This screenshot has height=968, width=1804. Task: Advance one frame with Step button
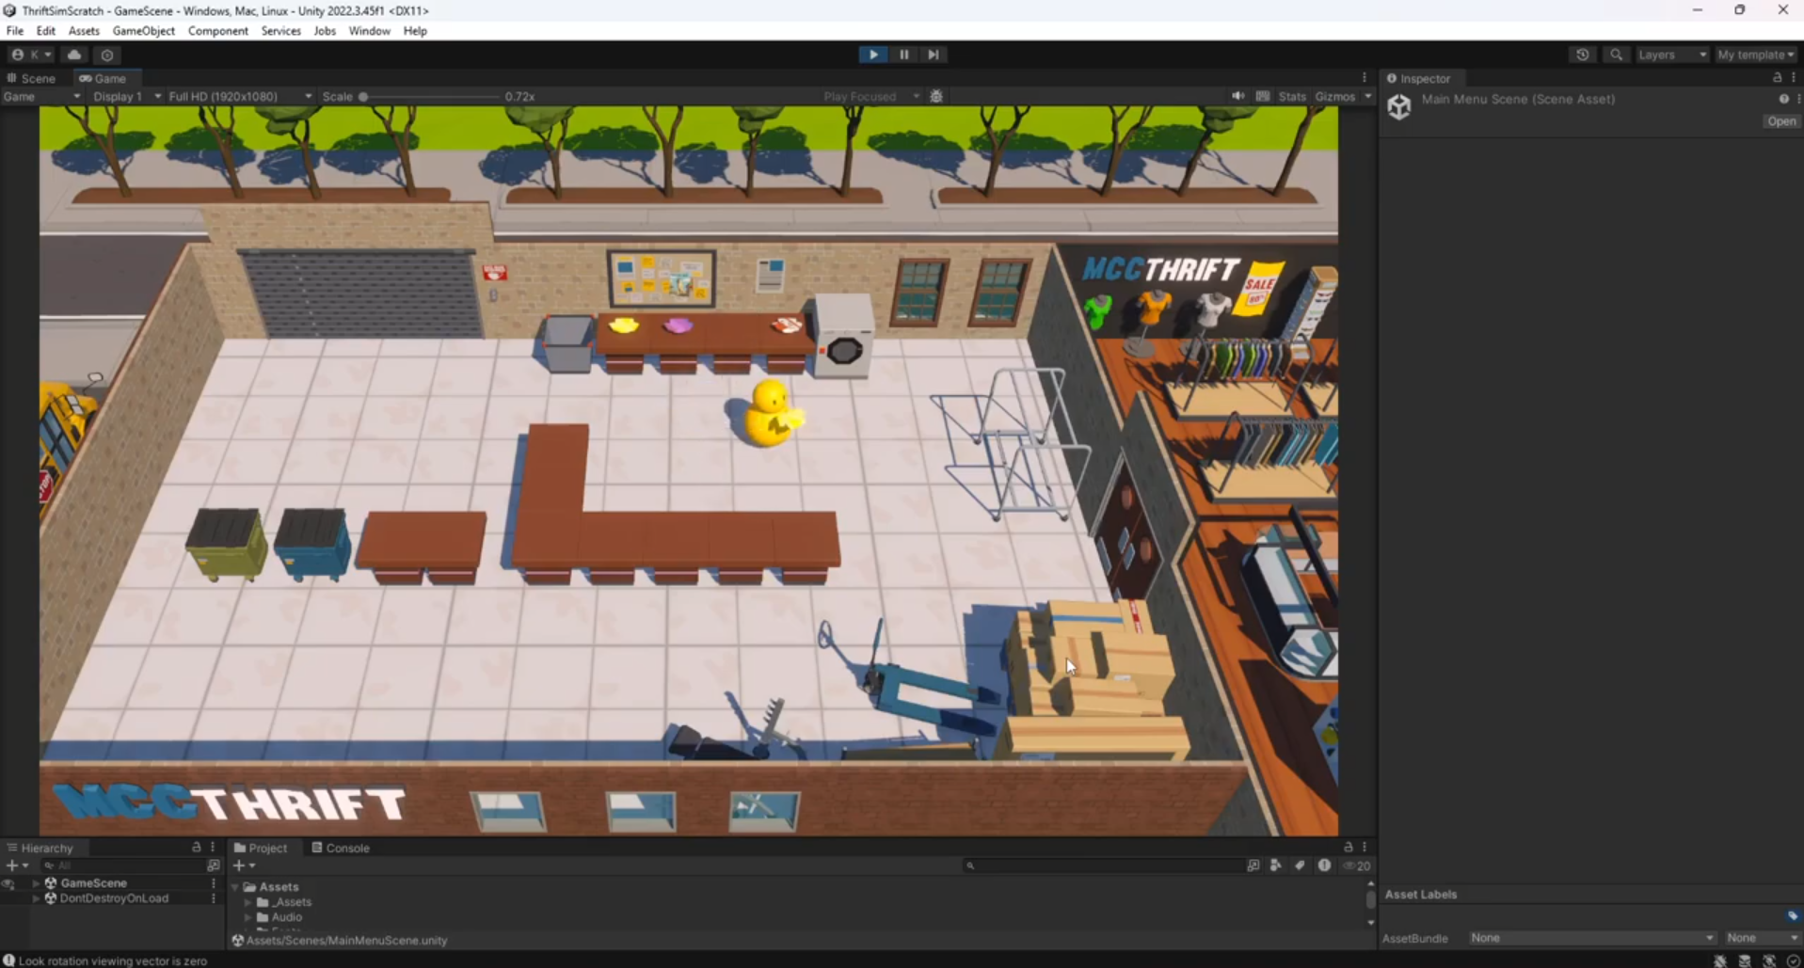pyautogui.click(x=933, y=55)
